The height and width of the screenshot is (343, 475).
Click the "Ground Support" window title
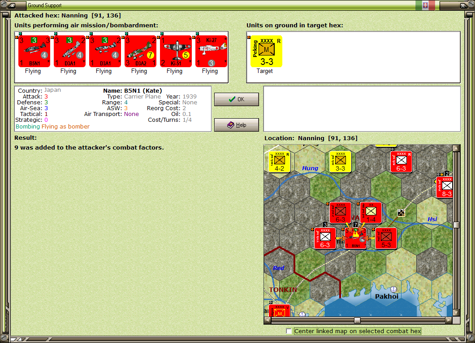pos(44,5)
